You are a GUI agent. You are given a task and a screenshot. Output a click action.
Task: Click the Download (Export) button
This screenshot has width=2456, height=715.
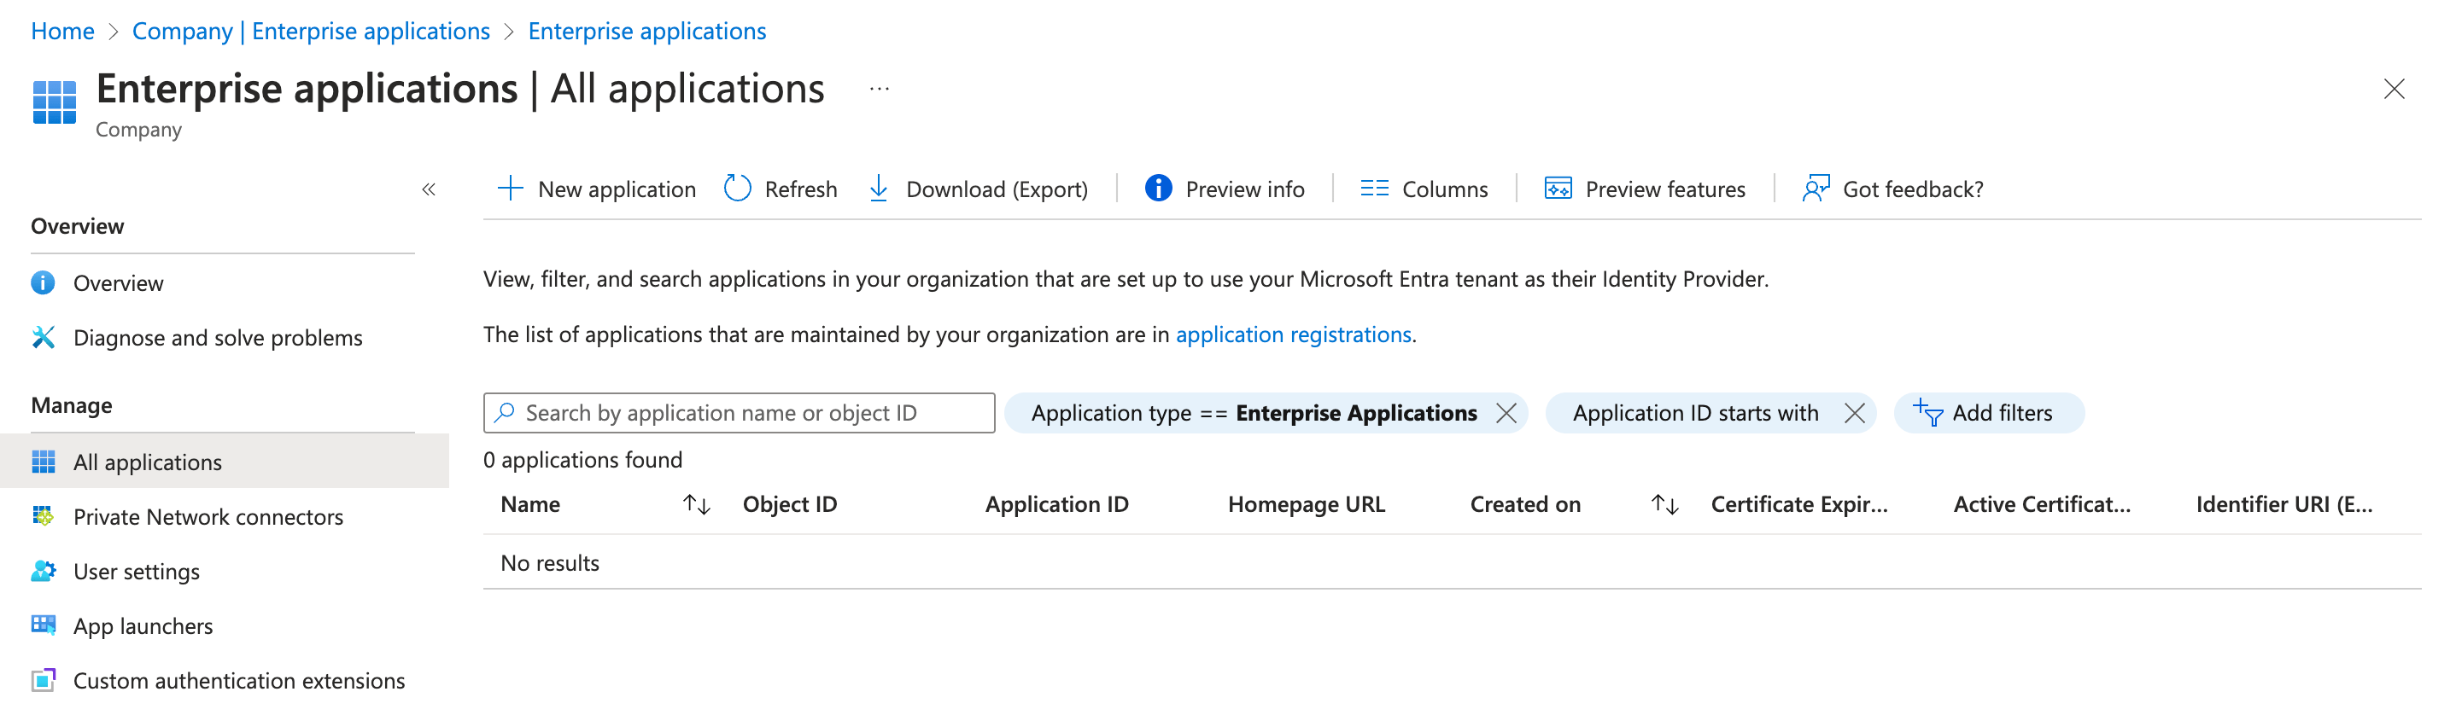pos(977,189)
